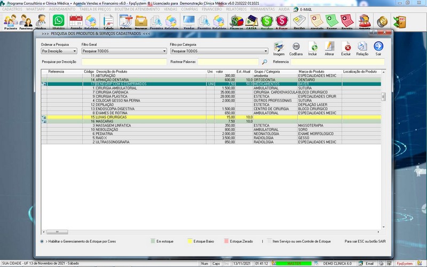Select the ULTRASSONOGRAFIA row
This screenshot has width=427, height=267.
tap(211, 142)
